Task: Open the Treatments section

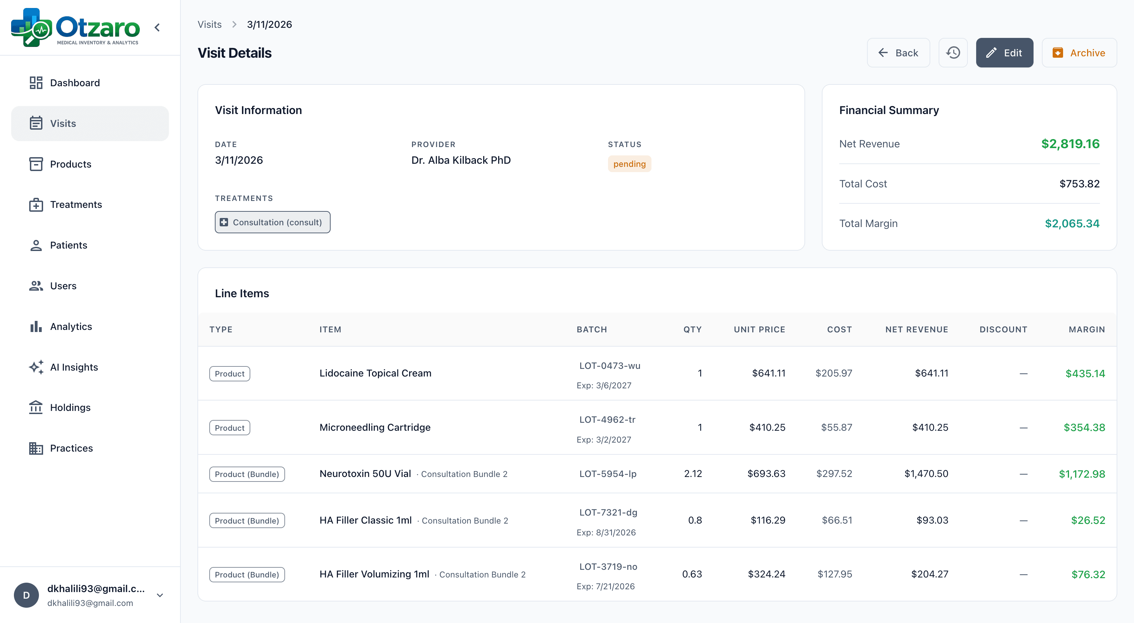Action: coord(76,204)
